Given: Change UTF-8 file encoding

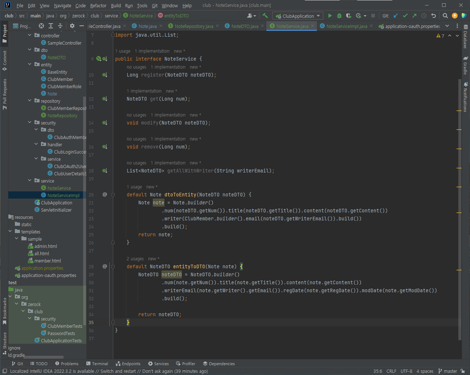Looking at the screenshot, I should (x=406, y=371).
